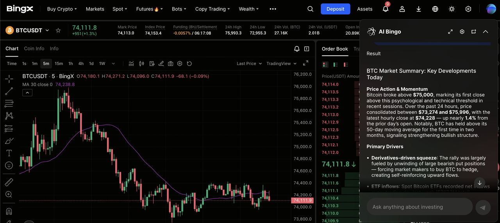Collapse the MA indicator legend chevron

(x=27, y=92)
